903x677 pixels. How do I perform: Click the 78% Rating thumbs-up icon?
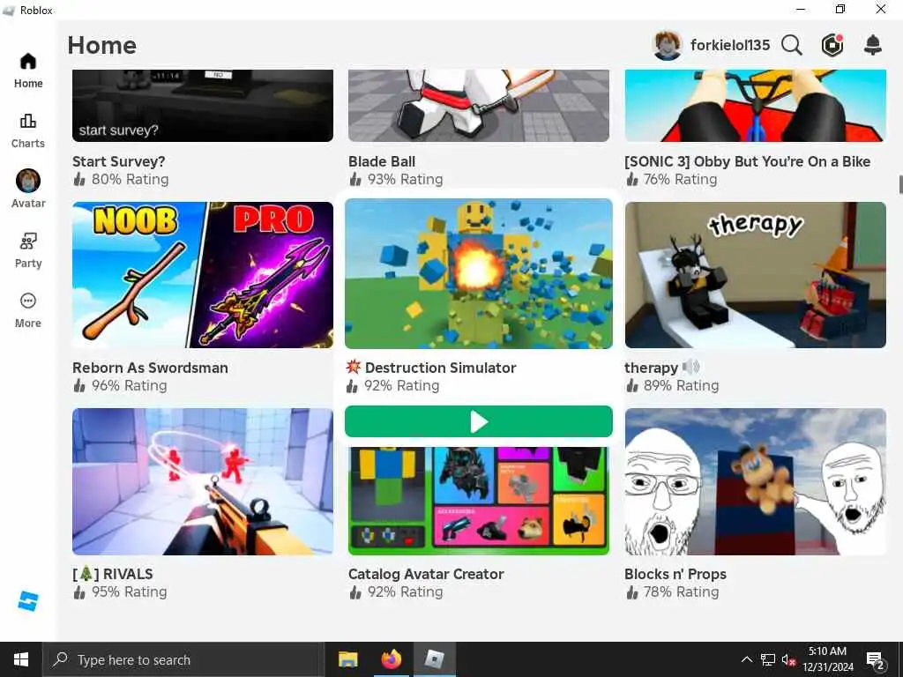click(x=631, y=591)
